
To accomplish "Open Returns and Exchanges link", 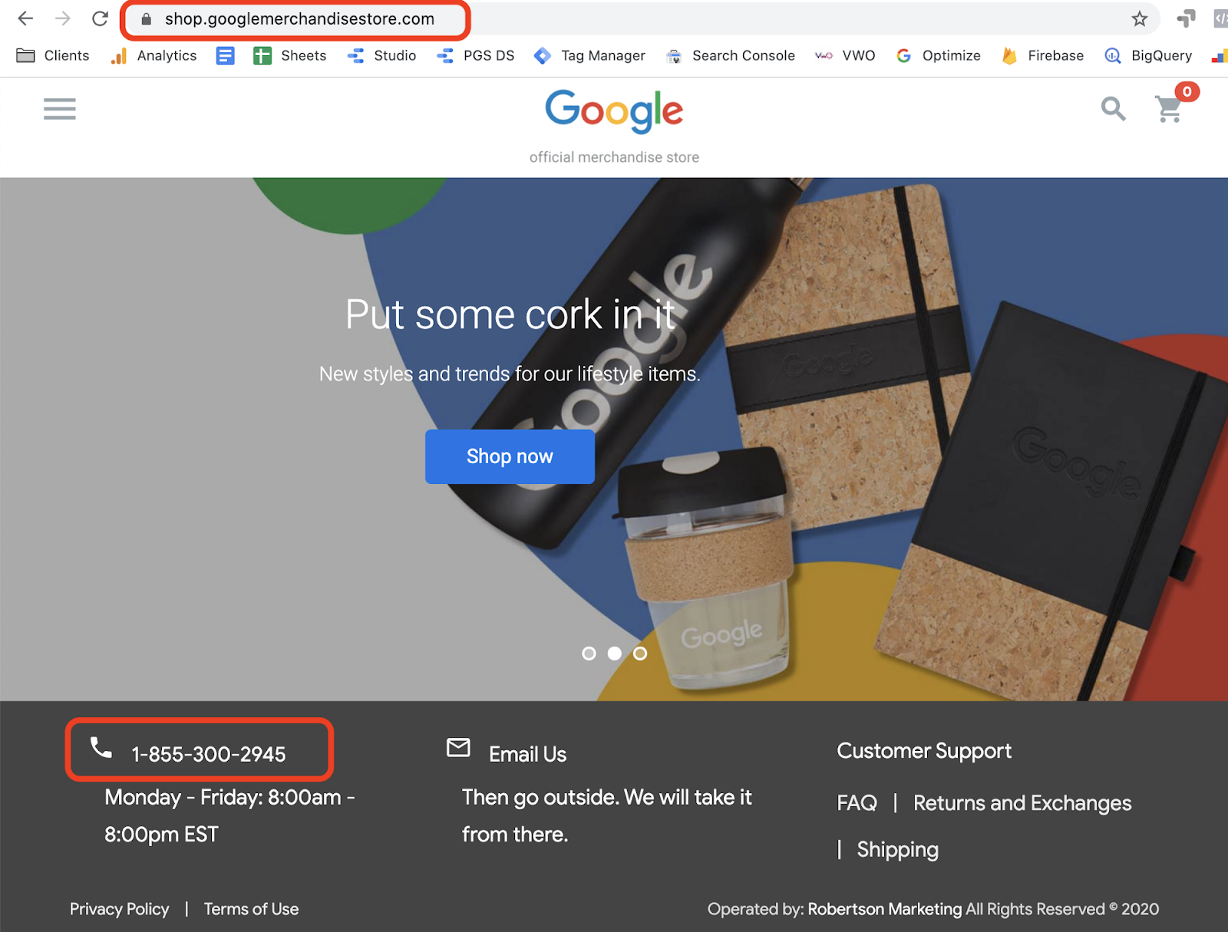I will 1022,803.
